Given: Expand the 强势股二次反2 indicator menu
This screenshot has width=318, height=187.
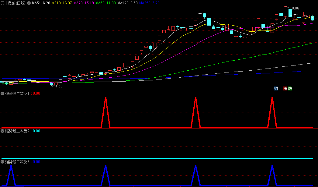Looking at the screenshot, I should click(2, 131).
